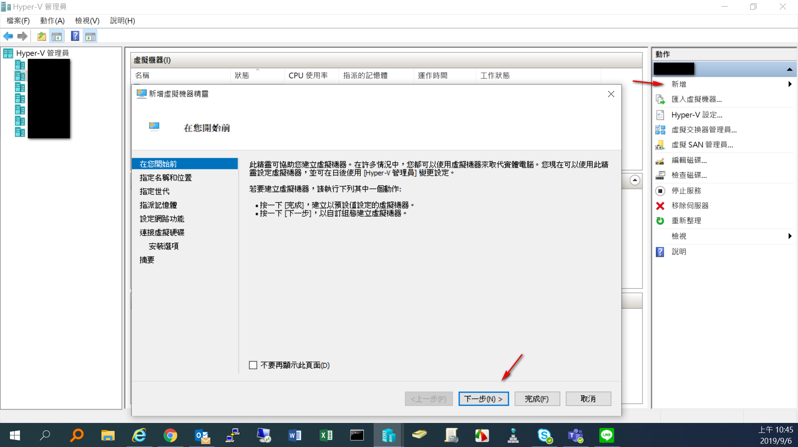Click the red X Remove Server (移除伺服器) icon
798x447 pixels.
tap(660, 206)
